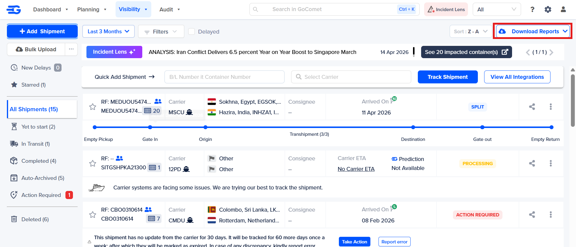This screenshot has width=576, height=247.
Task: Click the MSCU carrier ship icon
Action: pyautogui.click(x=189, y=112)
